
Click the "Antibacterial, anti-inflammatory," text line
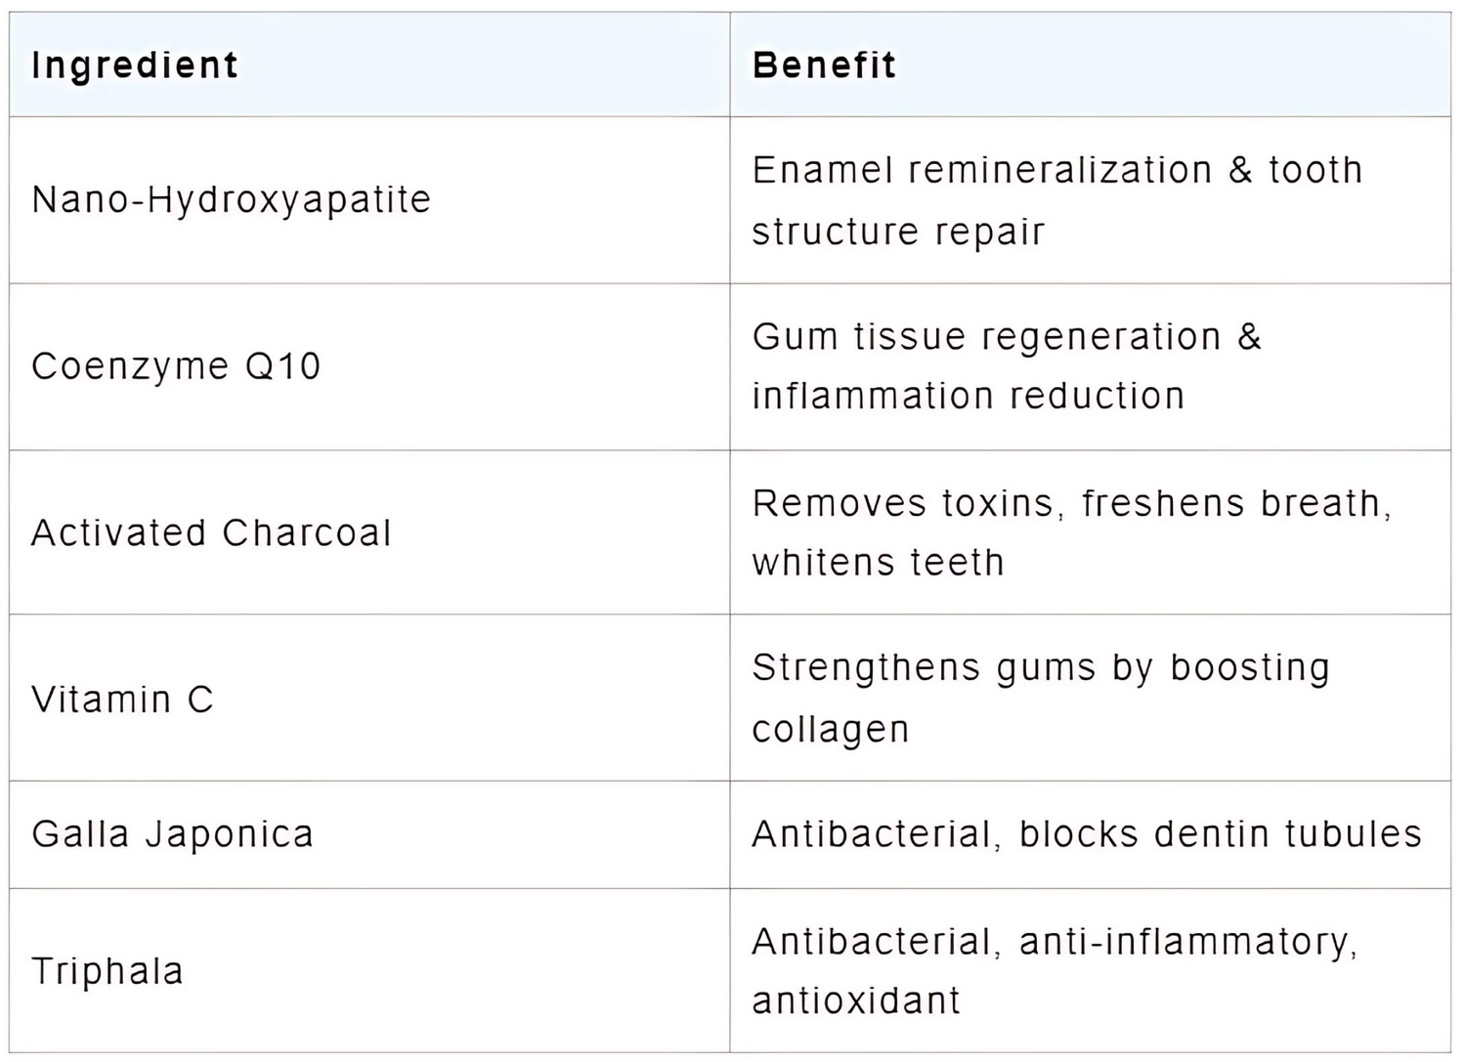point(1055,942)
